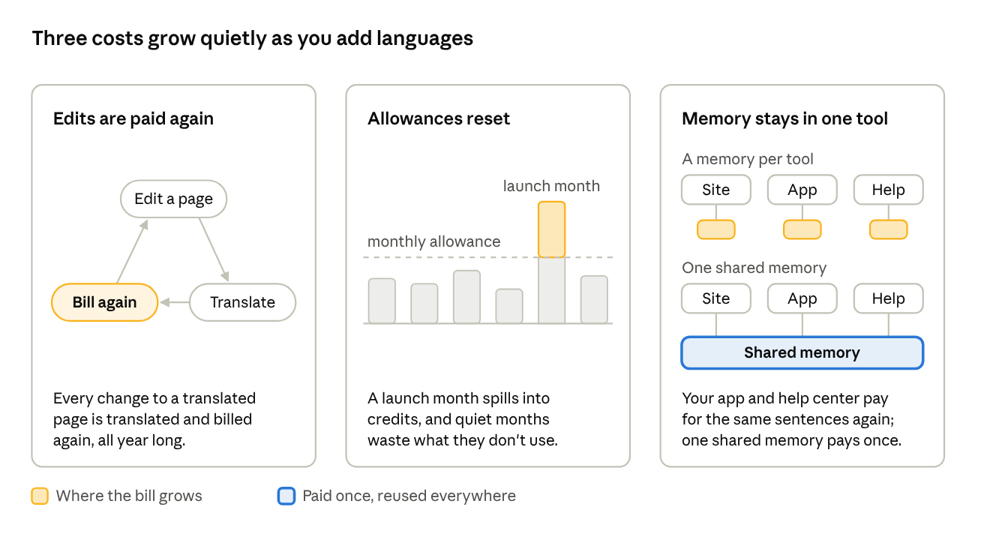Click the "Edits are paid again" heading
The height and width of the screenshot is (540, 1008).
coord(133,118)
